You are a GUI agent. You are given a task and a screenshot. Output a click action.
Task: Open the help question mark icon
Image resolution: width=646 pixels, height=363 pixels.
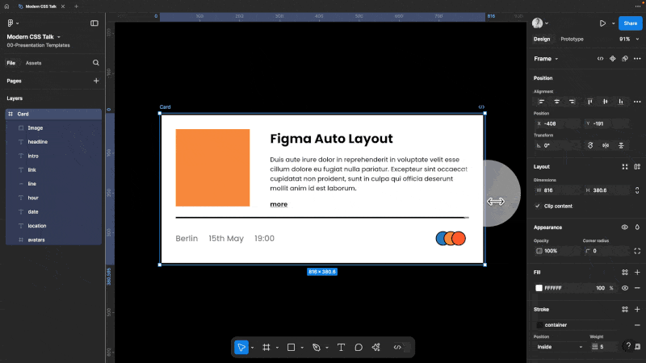click(628, 346)
